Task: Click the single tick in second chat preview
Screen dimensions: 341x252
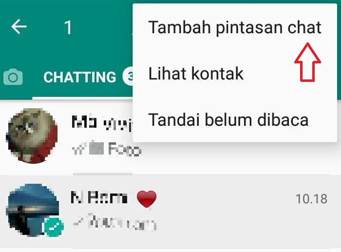Action: pos(78,222)
